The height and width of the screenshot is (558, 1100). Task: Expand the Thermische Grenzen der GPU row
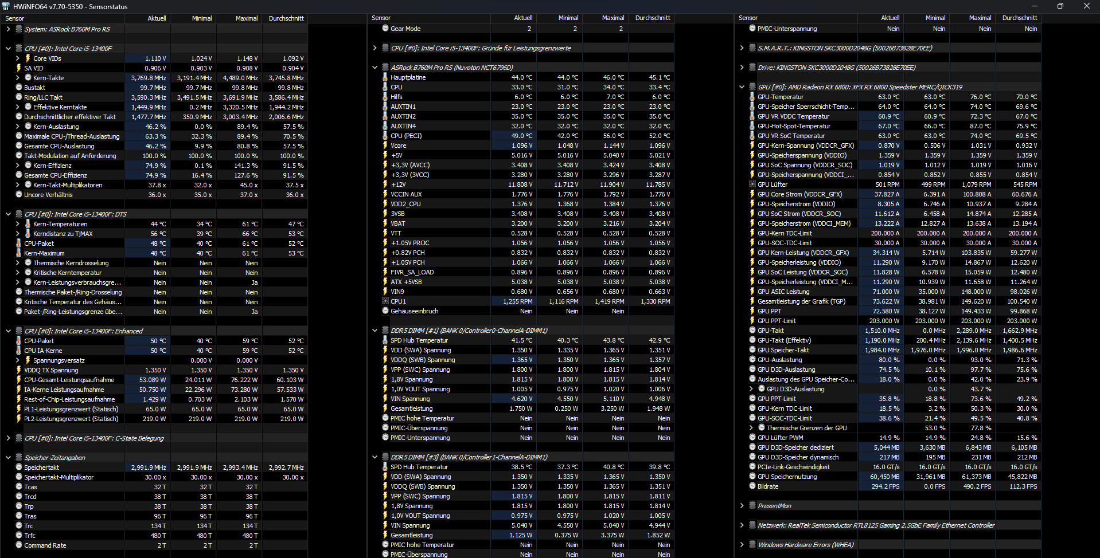[x=751, y=428]
